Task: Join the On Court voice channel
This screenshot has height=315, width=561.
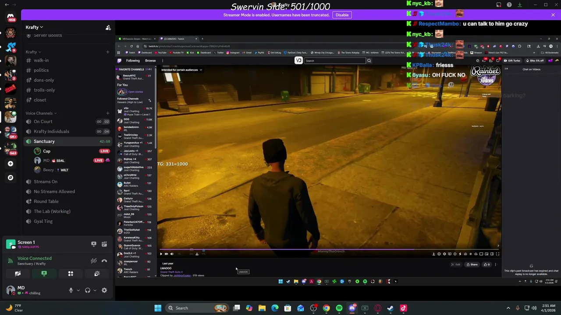Action: click(68, 122)
